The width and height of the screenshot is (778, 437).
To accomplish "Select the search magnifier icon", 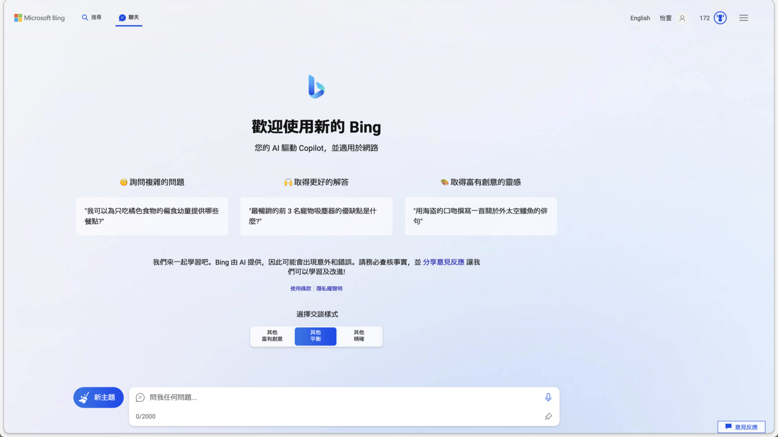I will (x=85, y=17).
